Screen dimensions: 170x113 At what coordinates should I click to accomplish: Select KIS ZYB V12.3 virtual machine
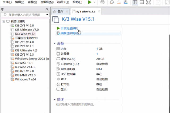(x=24, y=55)
